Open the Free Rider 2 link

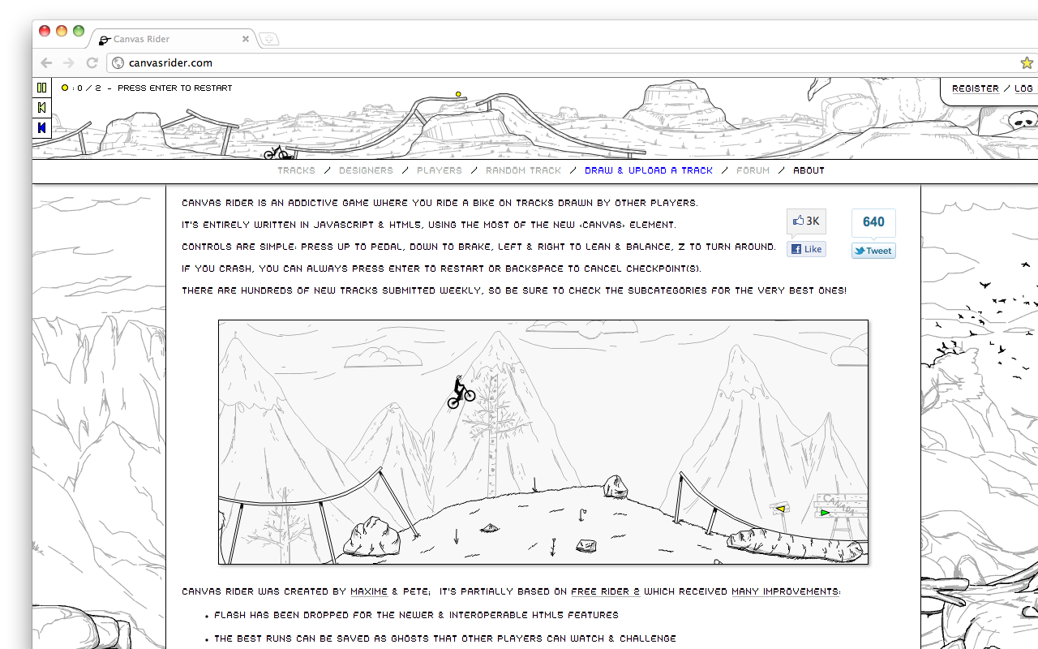point(605,591)
